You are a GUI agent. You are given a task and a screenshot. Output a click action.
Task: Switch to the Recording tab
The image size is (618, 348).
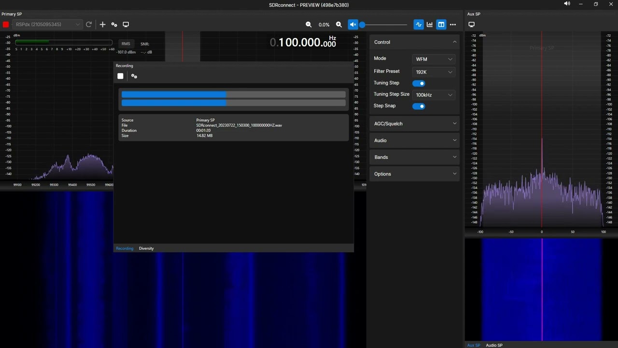point(125,248)
